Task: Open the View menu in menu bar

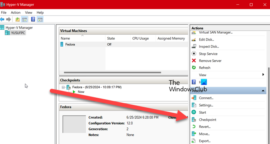Action: coord(29,13)
